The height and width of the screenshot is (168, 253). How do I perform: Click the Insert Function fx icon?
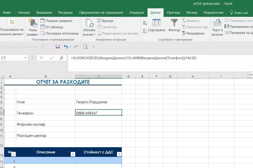click(61, 58)
